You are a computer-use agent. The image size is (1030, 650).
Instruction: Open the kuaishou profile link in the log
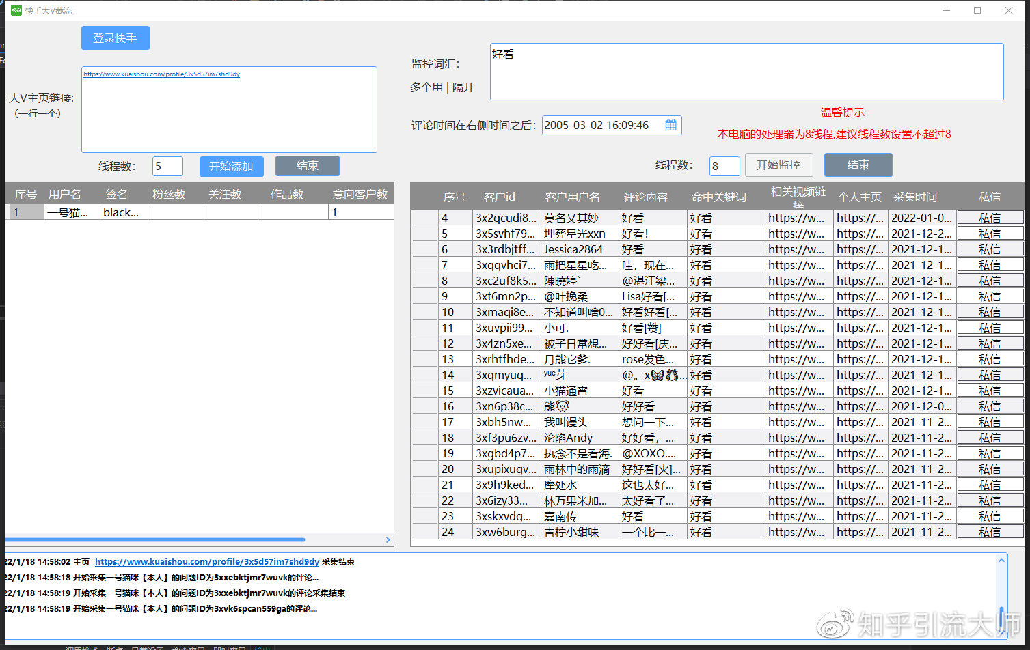click(x=207, y=562)
